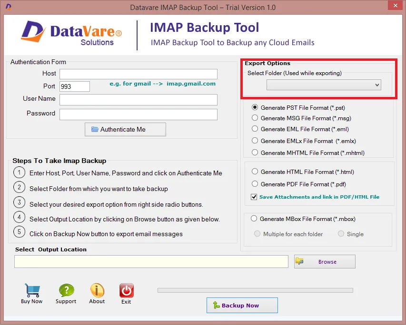Click the Authenticate Me button
The image size is (406, 325).
coord(125,129)
